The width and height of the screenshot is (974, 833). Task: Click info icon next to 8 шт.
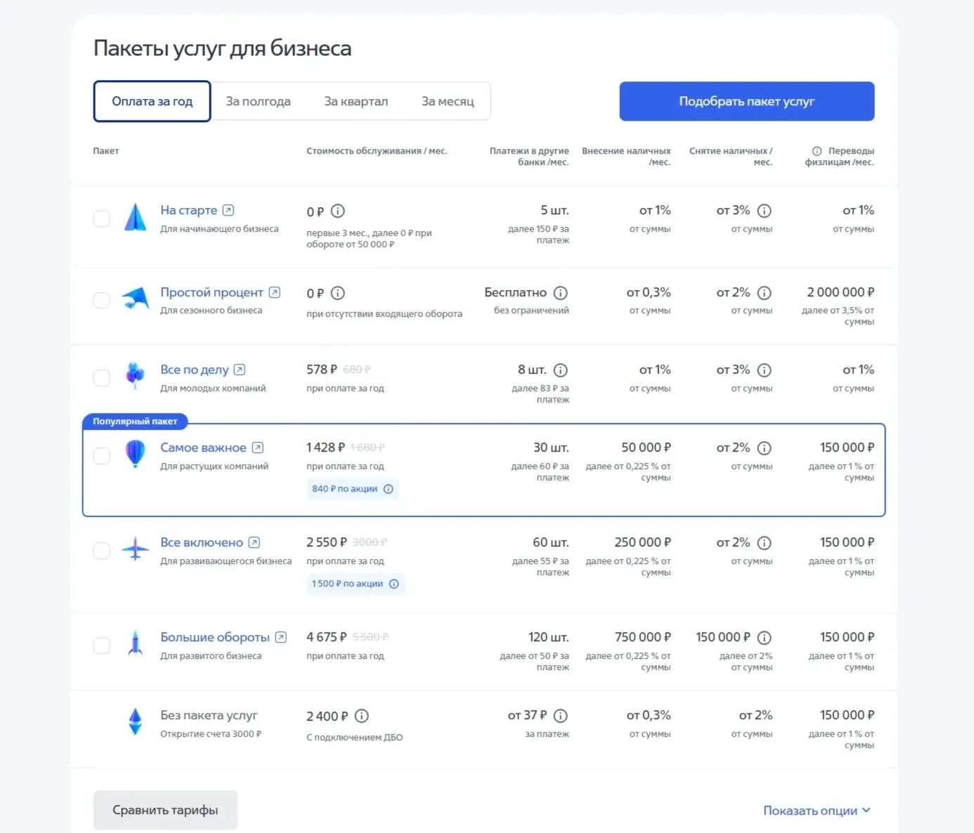[x=560, y=370]
